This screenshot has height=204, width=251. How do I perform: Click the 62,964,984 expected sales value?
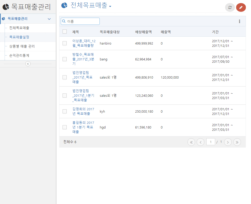click(143, 59)
